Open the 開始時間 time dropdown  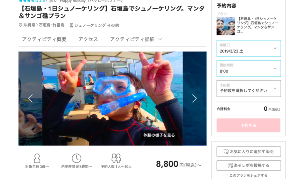[x=249, y=69]
